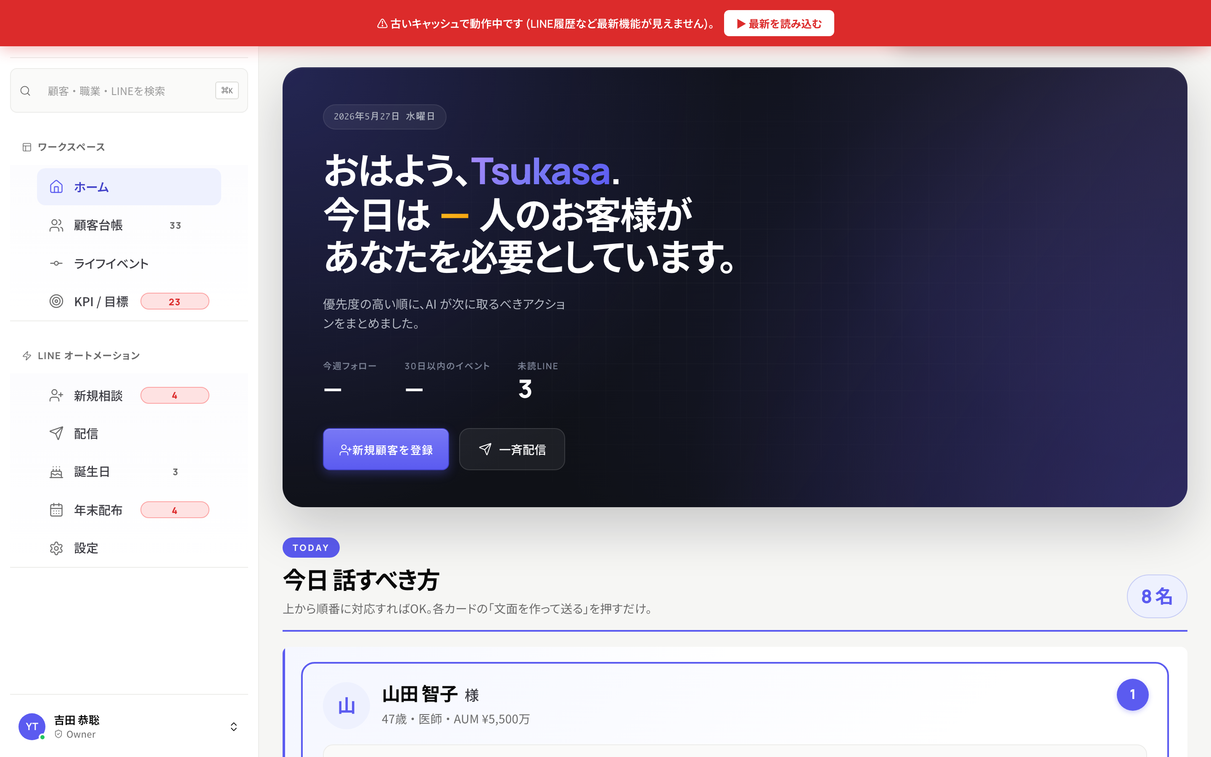Click the add-user icon on 新規顧客を登録 button
Viewport: 1211px width, 757px height.
(x=345, y=450)
